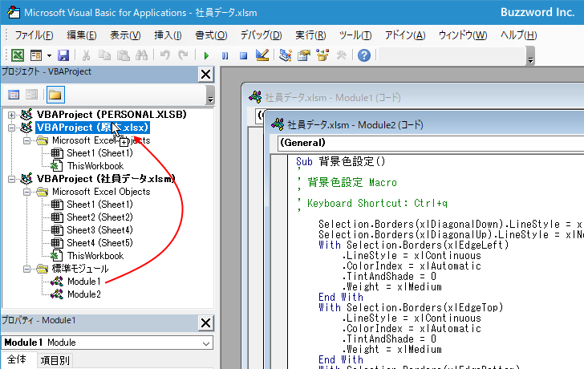Toggle Folders view in project pane
Image resolution: width=584 pixels, height=369 pixels.
[55, 95]
